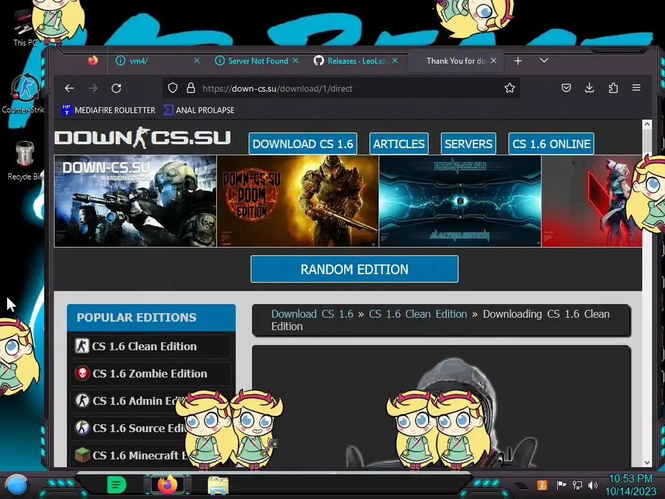The width and height of the screenshot is (665, 499).
Task: Select CS 1.6 Minecraft Edition in sidebar
Action: pyautogui.click(x=151, y=455)
